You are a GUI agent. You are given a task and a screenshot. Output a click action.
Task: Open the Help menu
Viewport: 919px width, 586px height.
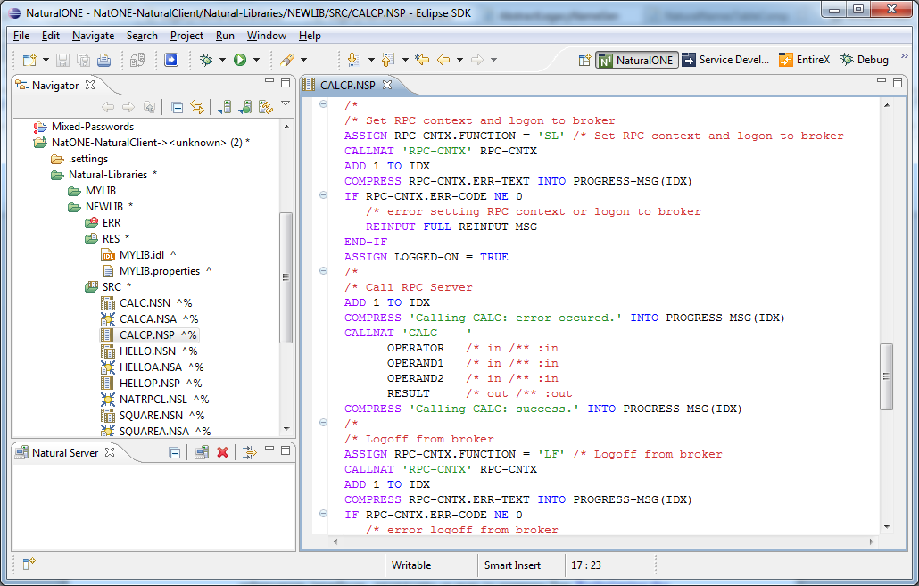pyautogui.click(x=310, y=36)
